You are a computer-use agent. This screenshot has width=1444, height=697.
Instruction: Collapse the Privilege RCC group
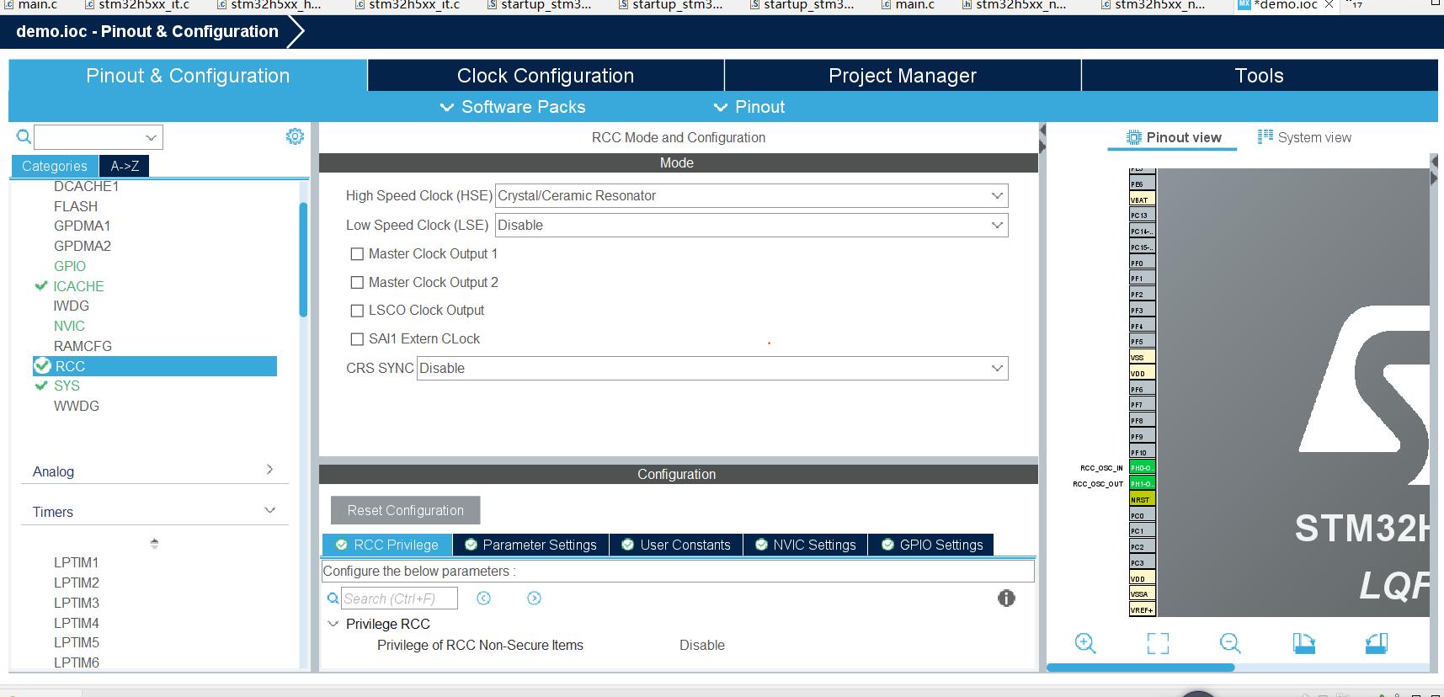pos(333,624)
